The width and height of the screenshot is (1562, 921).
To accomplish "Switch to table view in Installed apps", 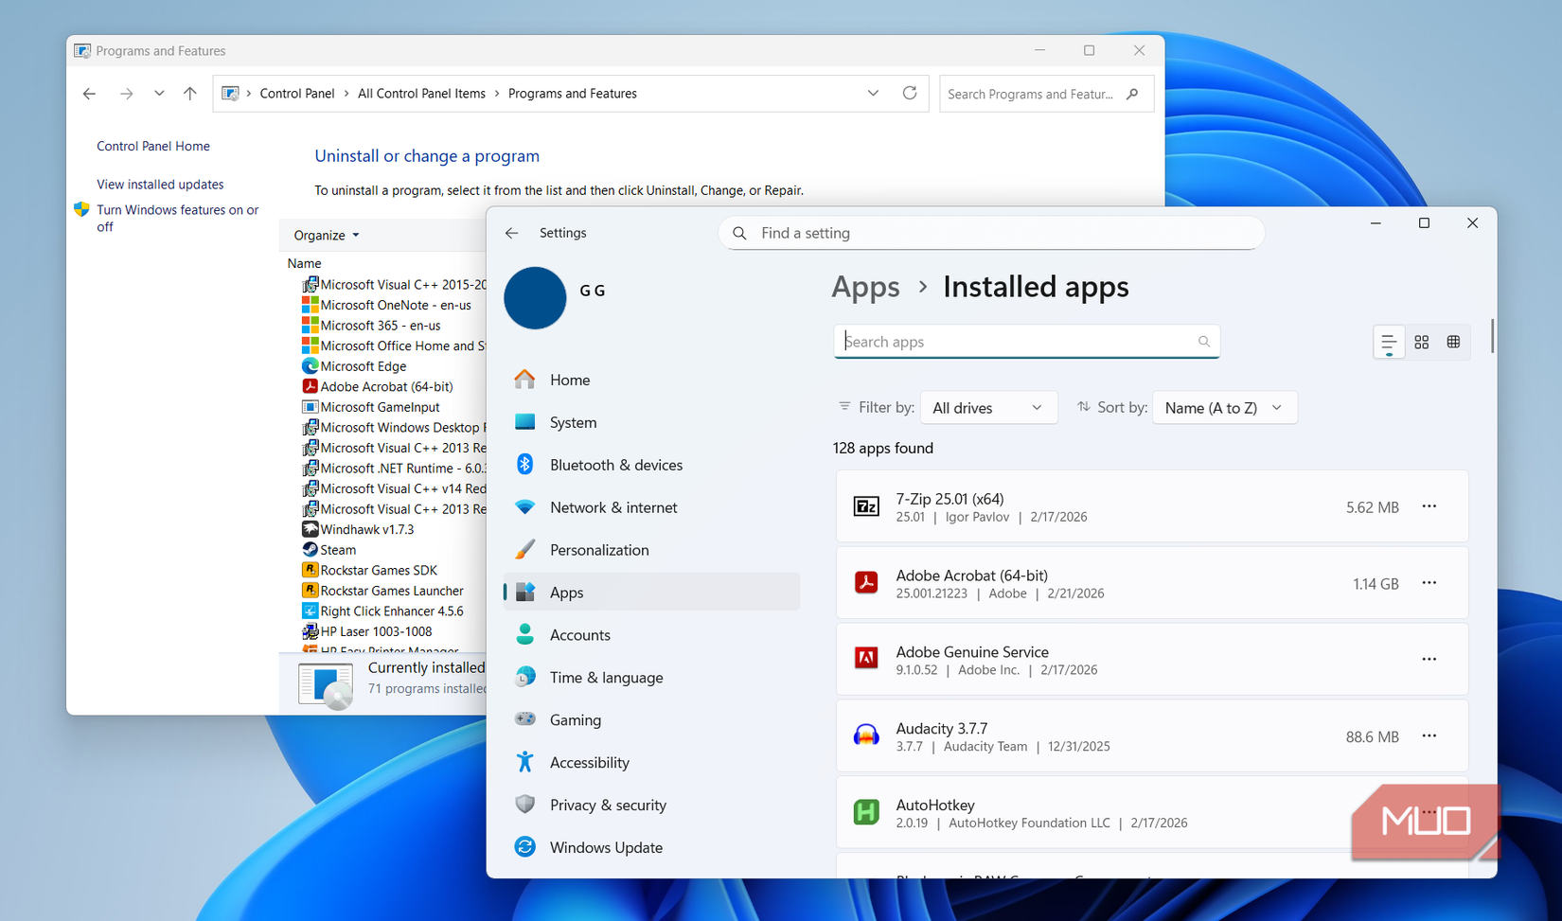I will (1453, 343).
